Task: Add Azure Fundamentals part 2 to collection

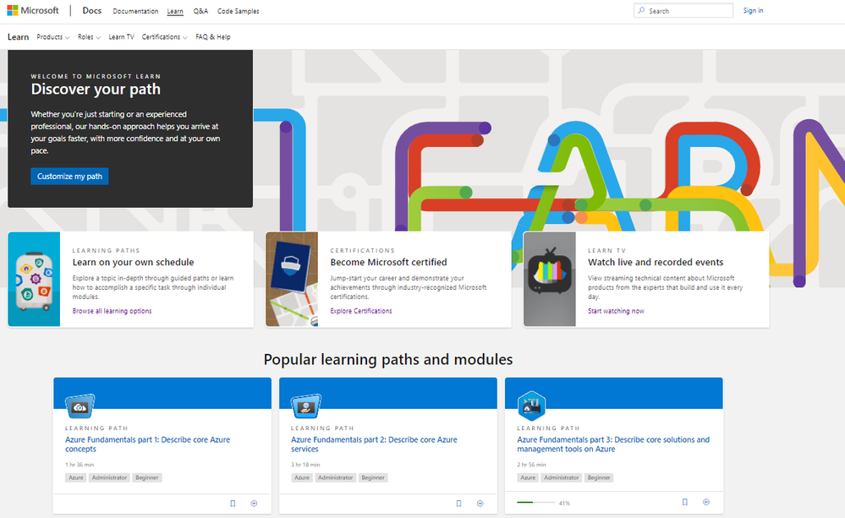Action: [480, 504]
